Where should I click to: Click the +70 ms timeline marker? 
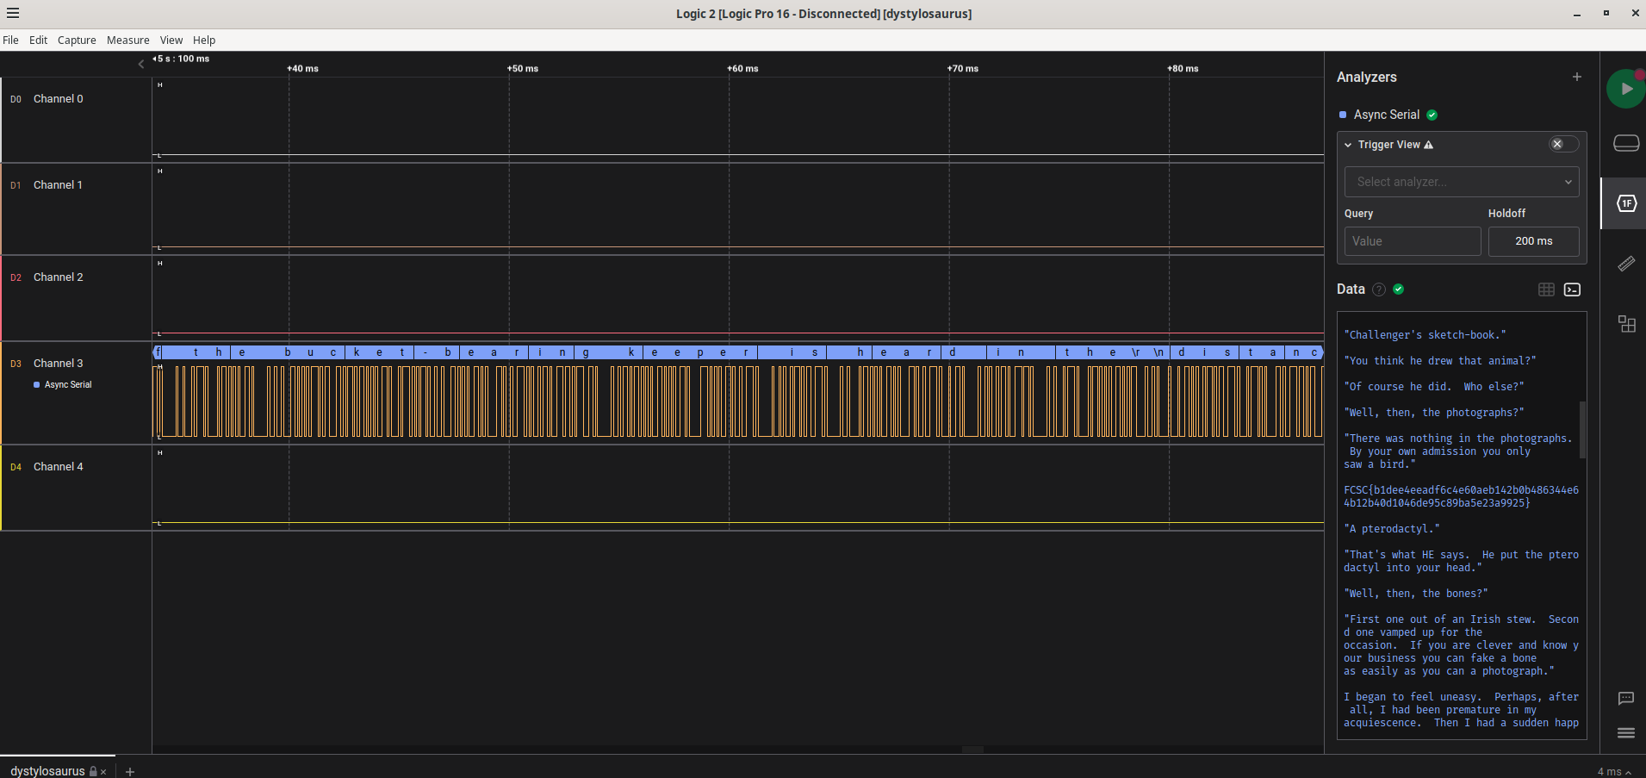(963, 69)
